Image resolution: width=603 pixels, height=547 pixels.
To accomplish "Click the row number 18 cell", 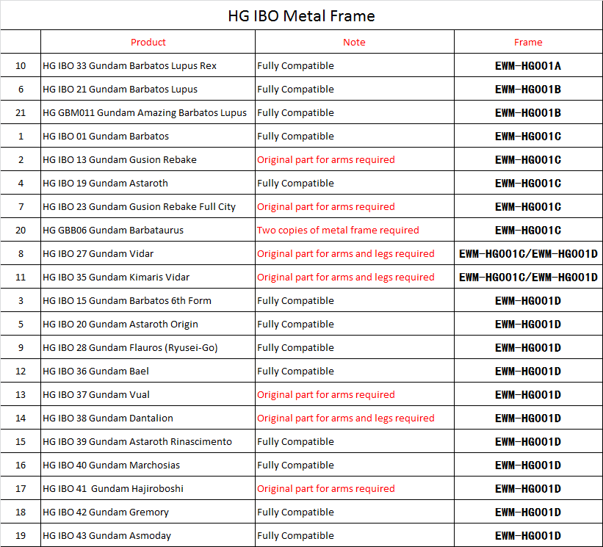I will click(x=21, y=512).
